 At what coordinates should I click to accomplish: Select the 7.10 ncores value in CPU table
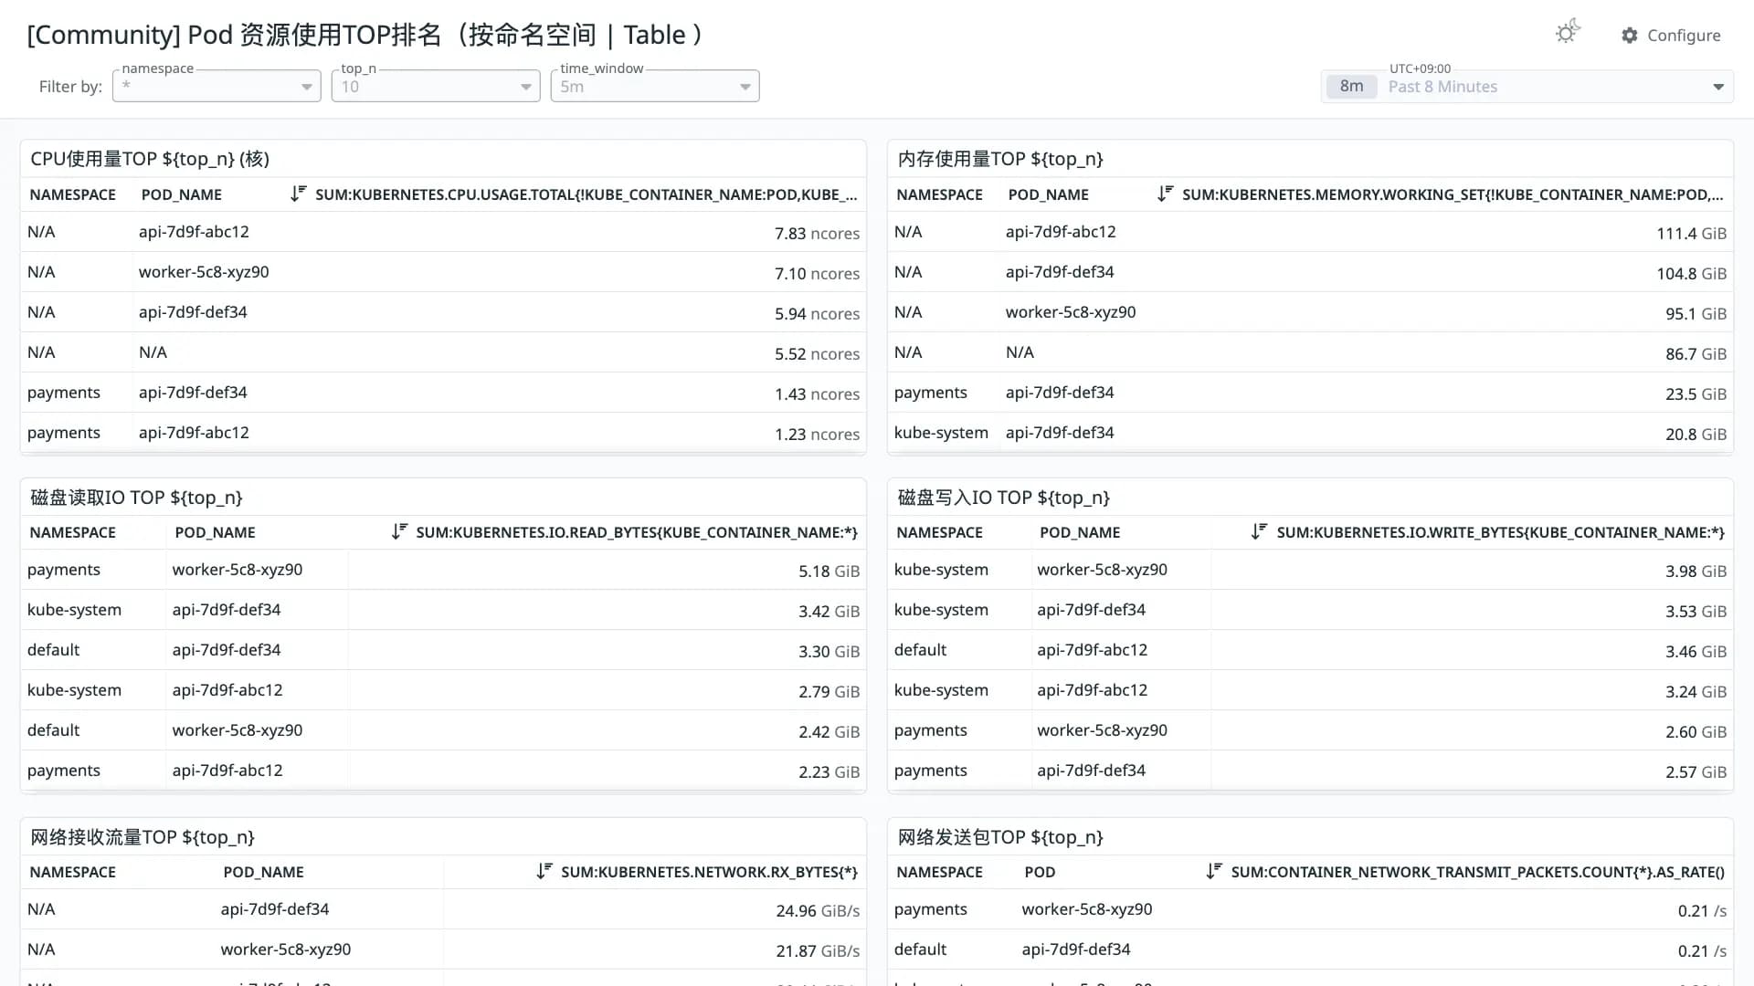[x=817, y=274]
